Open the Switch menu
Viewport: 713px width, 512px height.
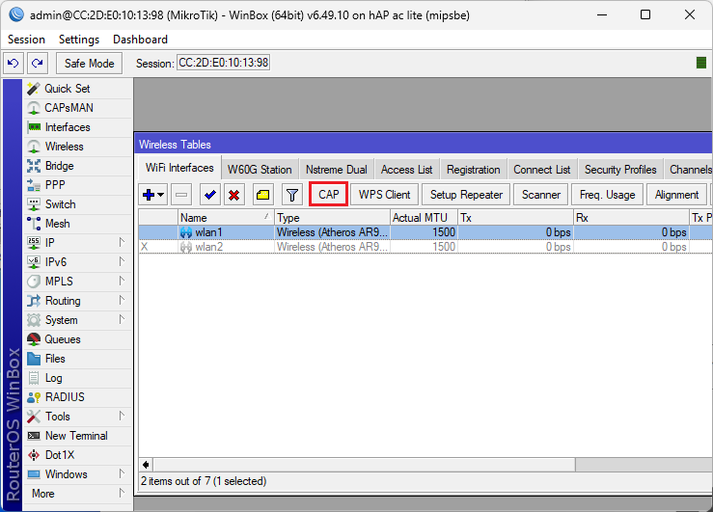pyautogui.click(x=77, y=204)
